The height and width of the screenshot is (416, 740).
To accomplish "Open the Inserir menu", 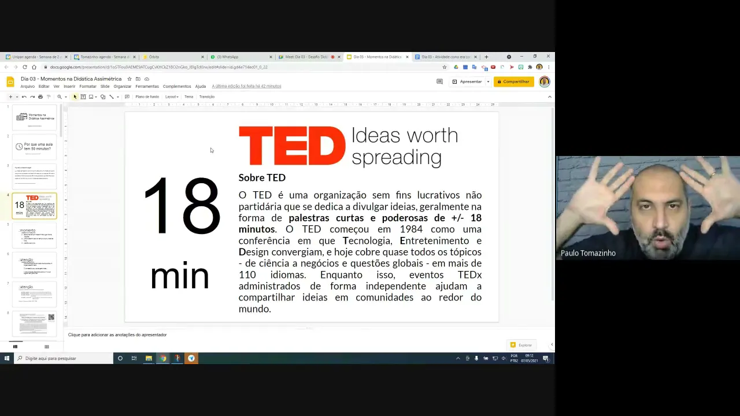I will 69,86.
